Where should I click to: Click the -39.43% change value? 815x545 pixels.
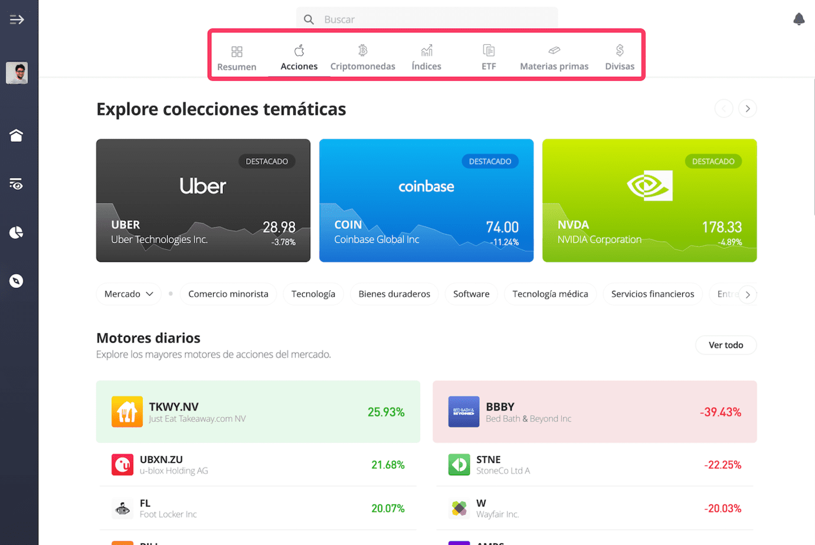(x=721, y=412)
